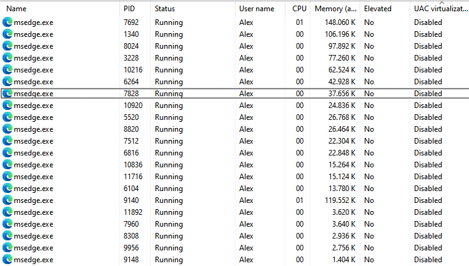This screenshot has width=469, height=266.
Task: Click the memory value 15.264 K
Action: [x=342, y=165]
